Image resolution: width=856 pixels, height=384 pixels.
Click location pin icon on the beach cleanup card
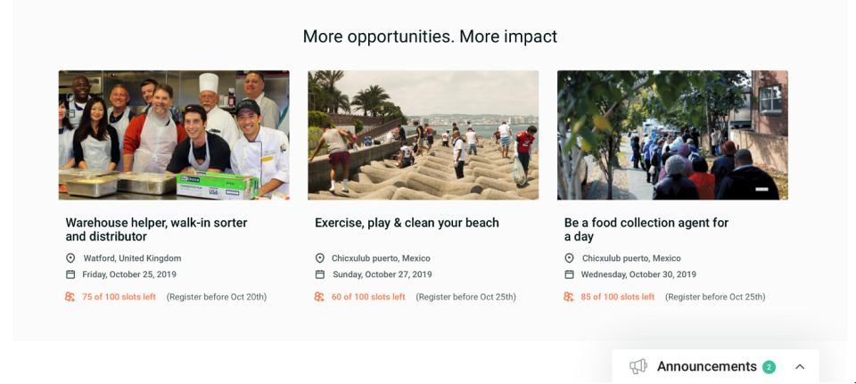[x=320, y=258]
